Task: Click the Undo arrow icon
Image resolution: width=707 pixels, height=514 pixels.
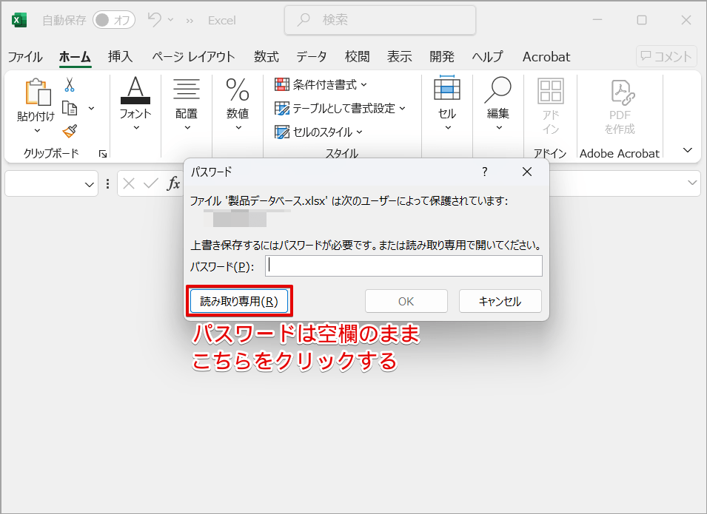Action: (x=155, y=19)
